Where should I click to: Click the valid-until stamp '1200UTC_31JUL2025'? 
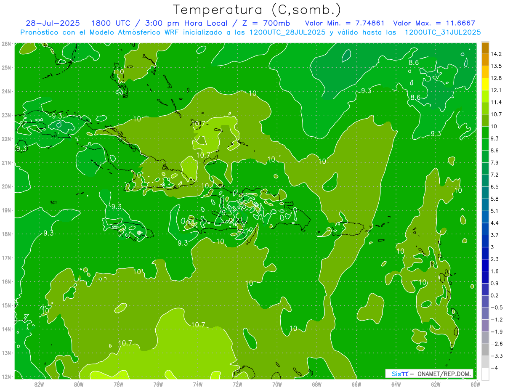[x=443, y=32]
